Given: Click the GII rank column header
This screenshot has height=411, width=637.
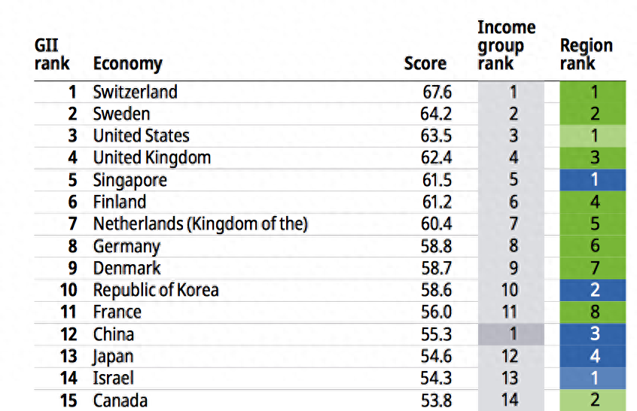Looking at the screenshot, I should (52, 55).
